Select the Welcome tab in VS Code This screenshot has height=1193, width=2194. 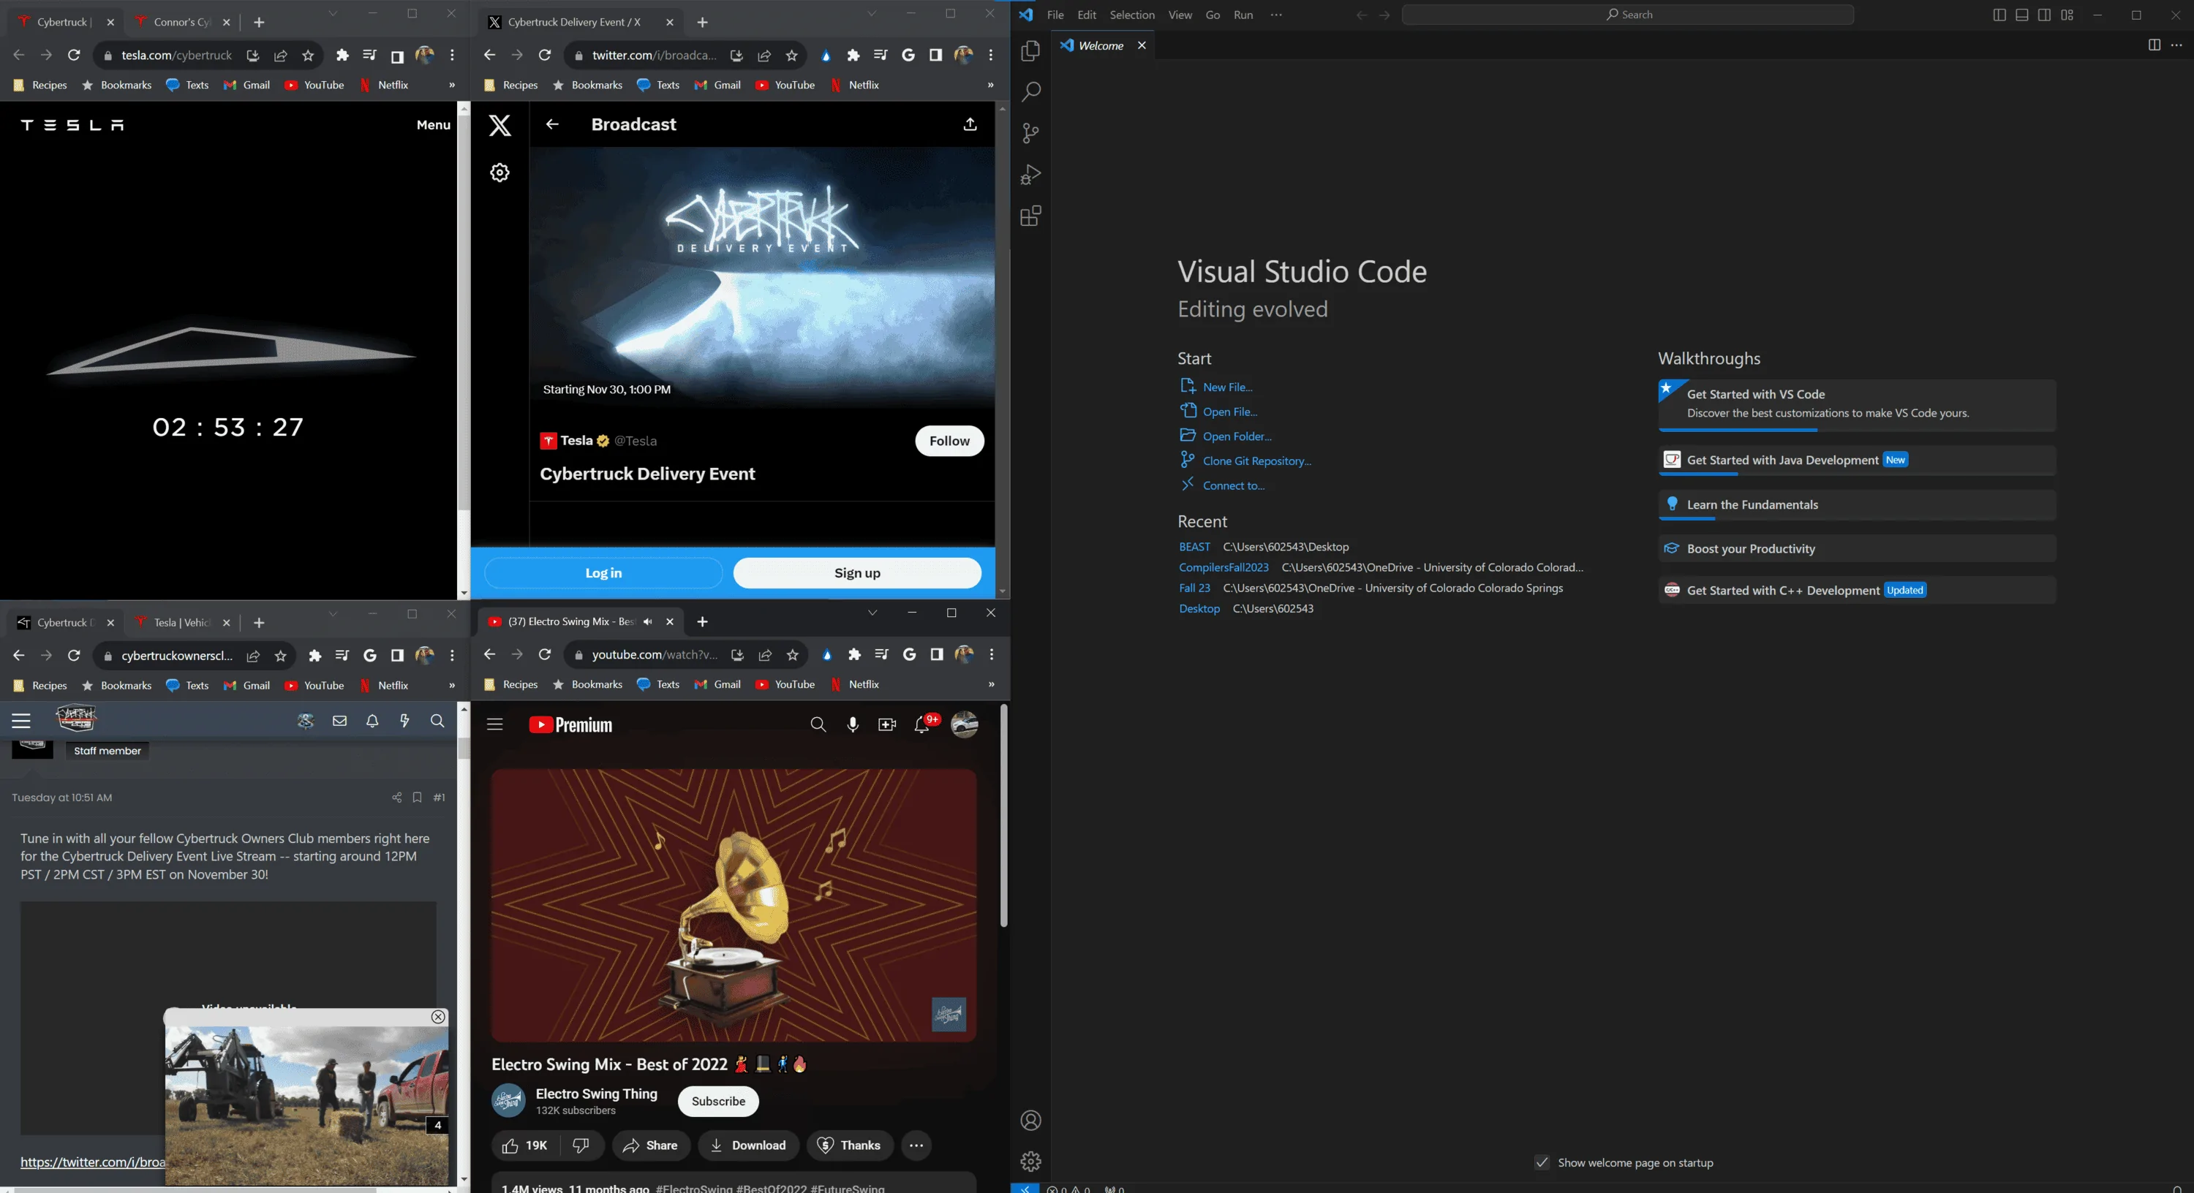(1102, 45)
